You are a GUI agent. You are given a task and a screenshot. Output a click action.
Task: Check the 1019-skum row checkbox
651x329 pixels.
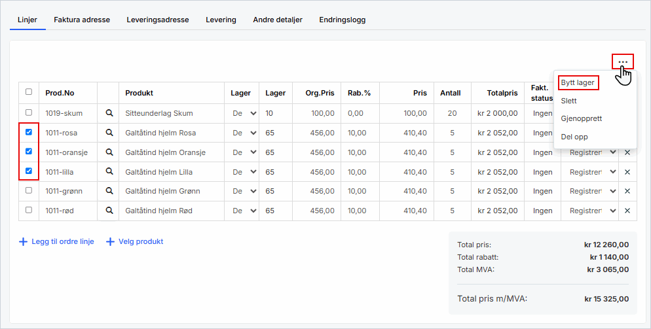pos(28,113)
